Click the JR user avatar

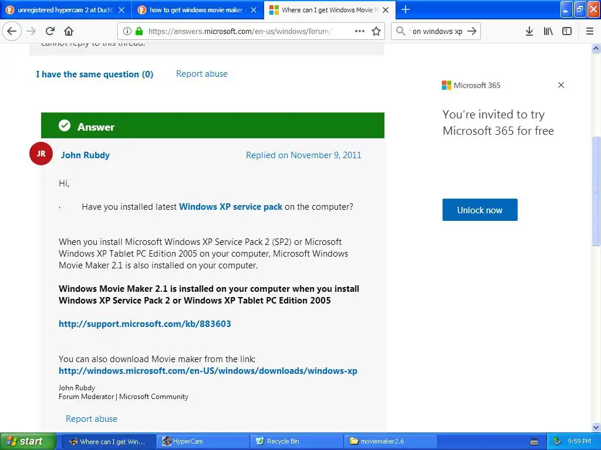(41, 154)
